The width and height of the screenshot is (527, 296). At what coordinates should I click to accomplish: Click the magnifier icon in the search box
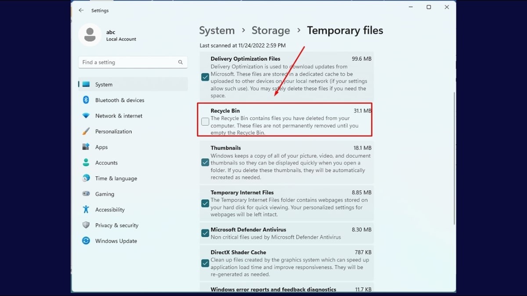click(180, 62)
